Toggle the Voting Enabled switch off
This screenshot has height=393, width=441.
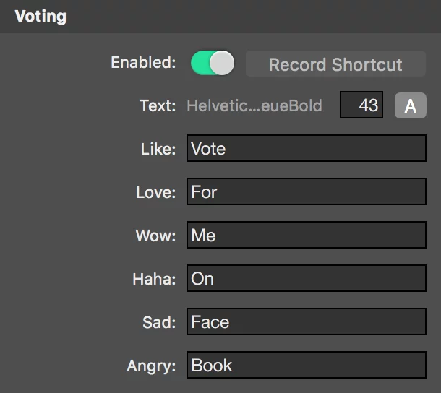pyautogui.click(x=213, y=63)
